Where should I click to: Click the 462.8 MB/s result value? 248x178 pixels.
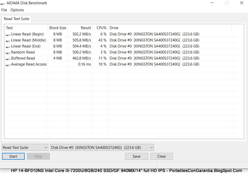82,58
